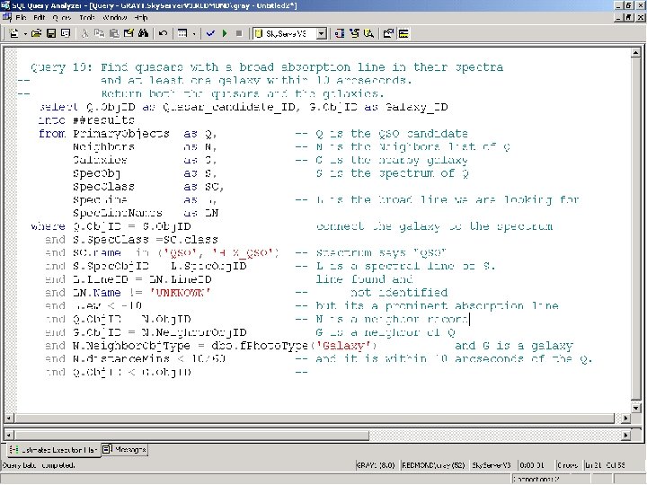647x485 pixels.
Task: Click the 'Query 19:' comment header line
Action: click(267, 67)
